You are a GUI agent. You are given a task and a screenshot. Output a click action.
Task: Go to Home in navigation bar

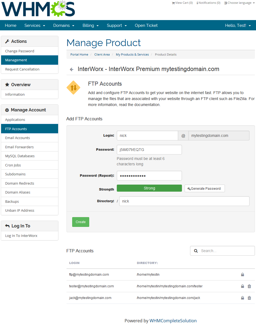[11, 25]
